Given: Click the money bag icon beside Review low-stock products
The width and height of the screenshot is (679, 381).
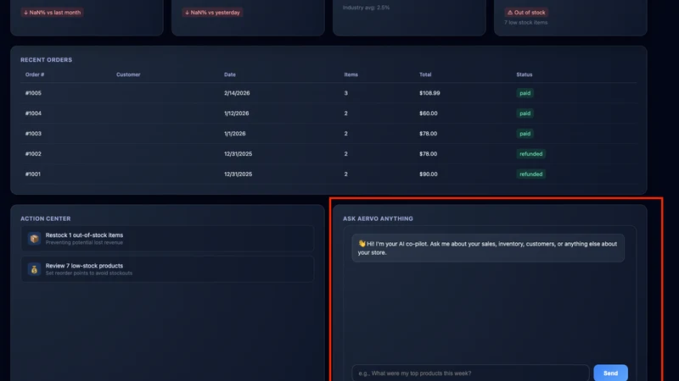Looking at the screenshot, I should (x=34, y=269).
